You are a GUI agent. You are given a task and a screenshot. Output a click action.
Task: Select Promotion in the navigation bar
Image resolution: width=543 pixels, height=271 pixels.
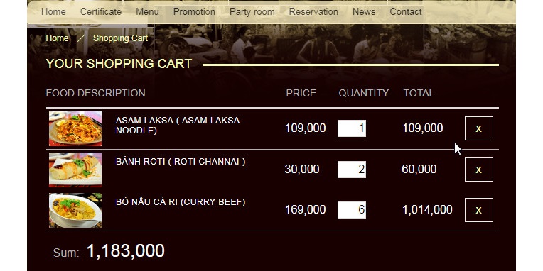[194, 12]
